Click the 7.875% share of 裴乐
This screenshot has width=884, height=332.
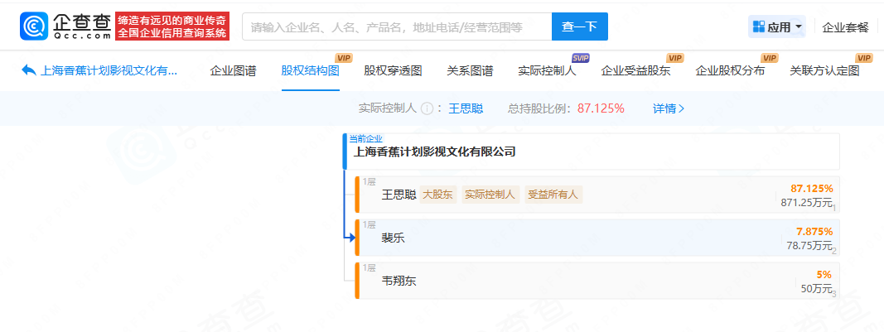pyautogui.click(x=814, y=232)
